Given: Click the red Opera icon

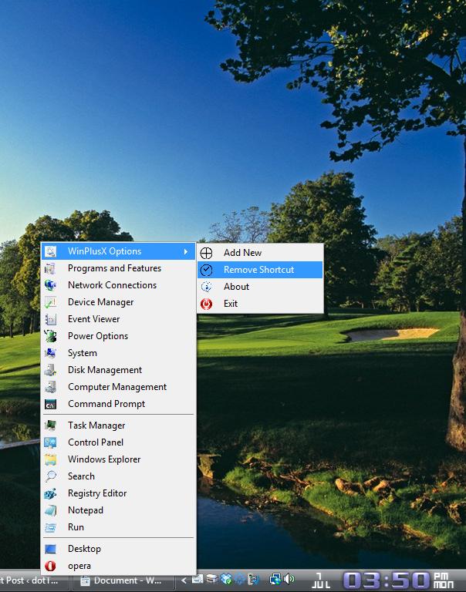Looking at the screenshot, I should click(51, 566).
